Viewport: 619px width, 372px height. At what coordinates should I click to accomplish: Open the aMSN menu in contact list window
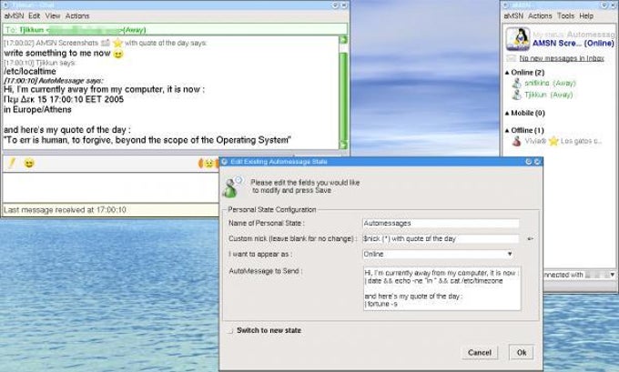point(513,15)
